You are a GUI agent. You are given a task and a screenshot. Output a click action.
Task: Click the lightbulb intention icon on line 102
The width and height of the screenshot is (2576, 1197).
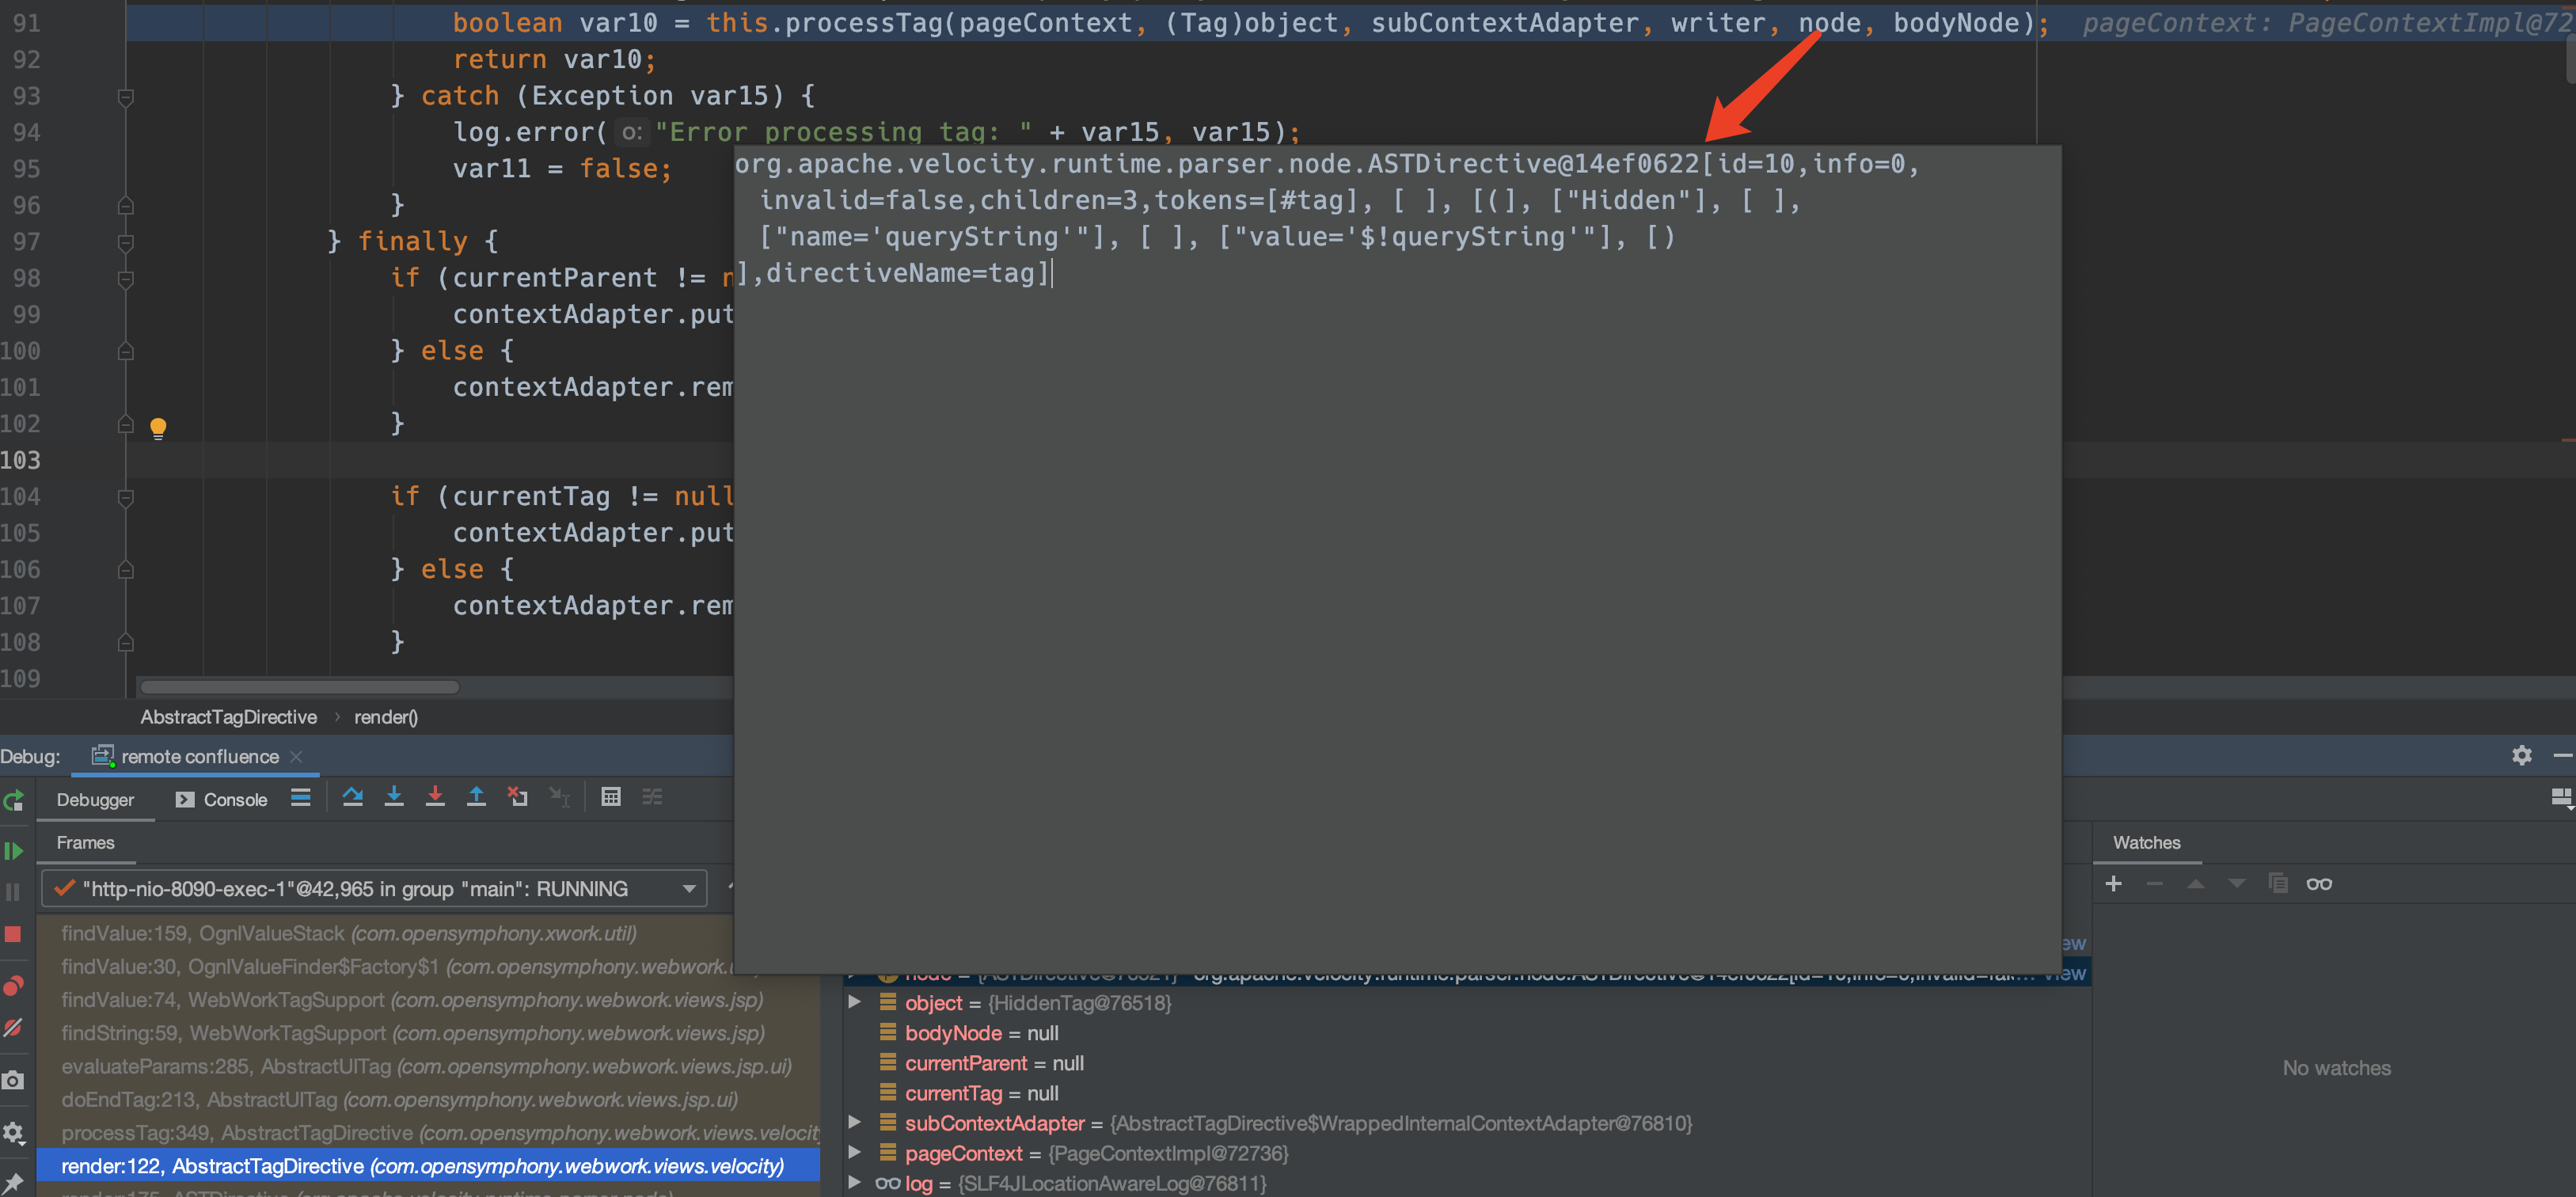(x=158, y=428)
